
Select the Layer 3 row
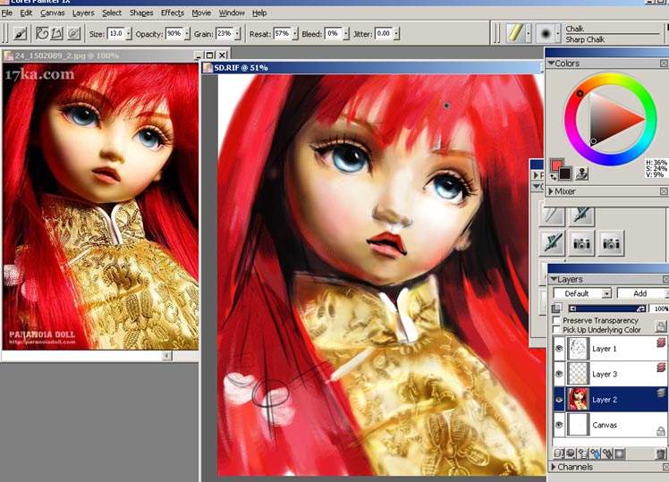click(610, 374)
